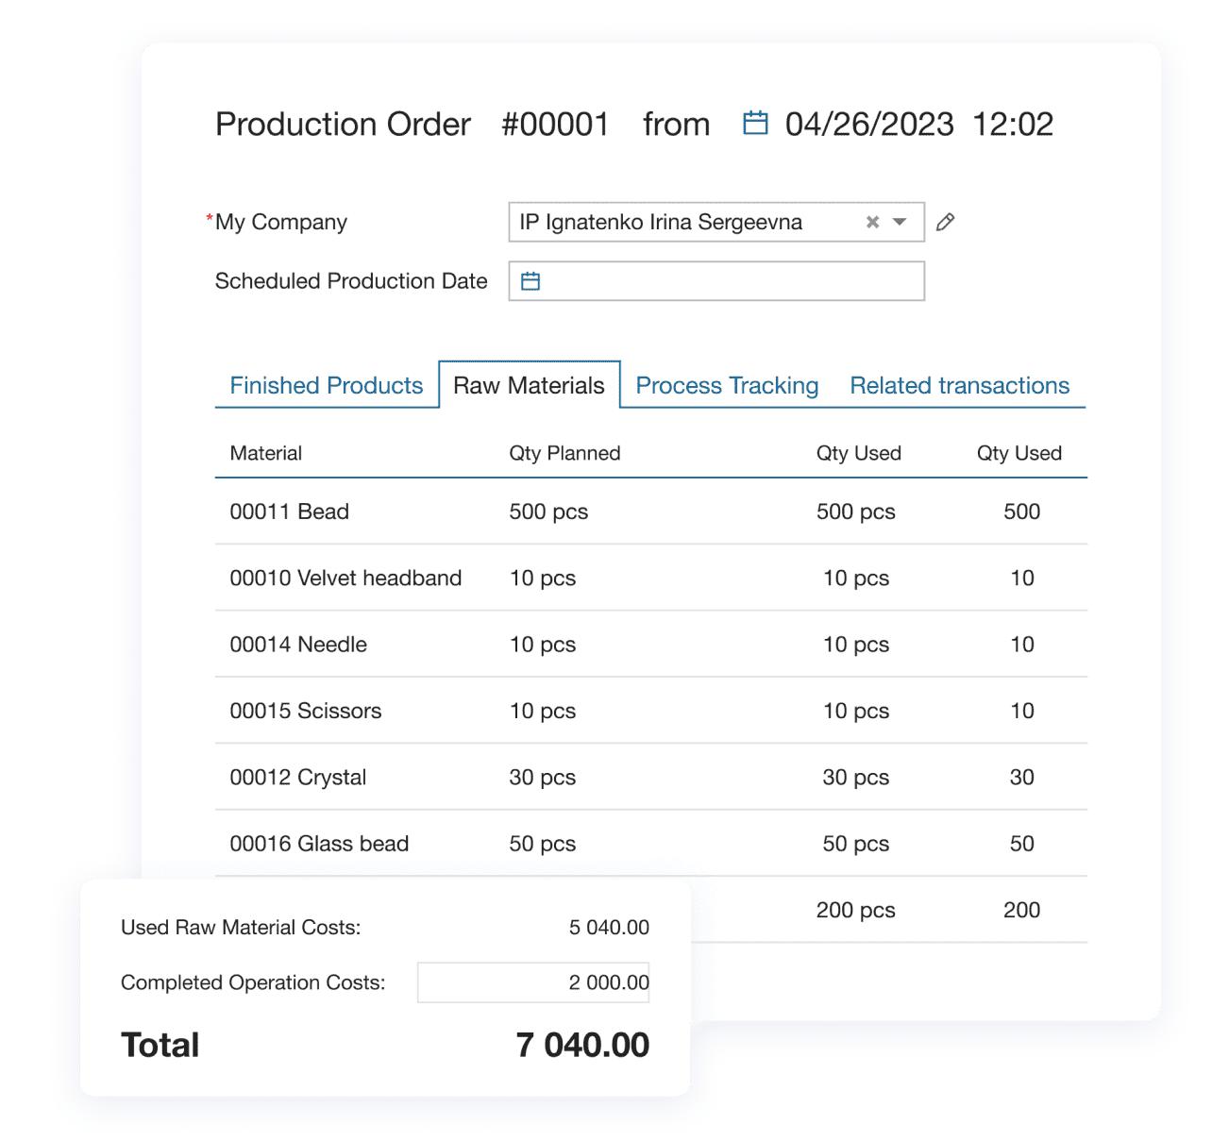
Task: Click the 12:02 order time
Action: pyautogui.click(x=1013, y=124)
